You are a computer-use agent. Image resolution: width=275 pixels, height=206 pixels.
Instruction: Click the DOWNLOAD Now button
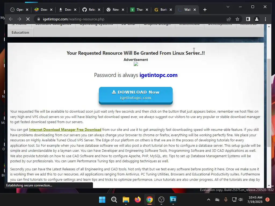(136, 95)
